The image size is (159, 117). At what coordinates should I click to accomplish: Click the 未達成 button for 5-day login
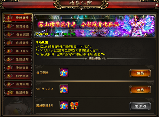[x=140, y=106]
